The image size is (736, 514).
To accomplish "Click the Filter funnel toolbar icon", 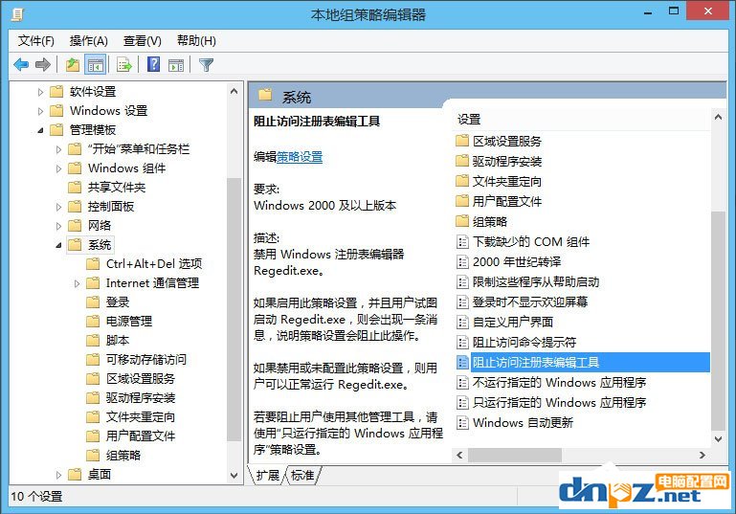I will (x=206, y=65).
